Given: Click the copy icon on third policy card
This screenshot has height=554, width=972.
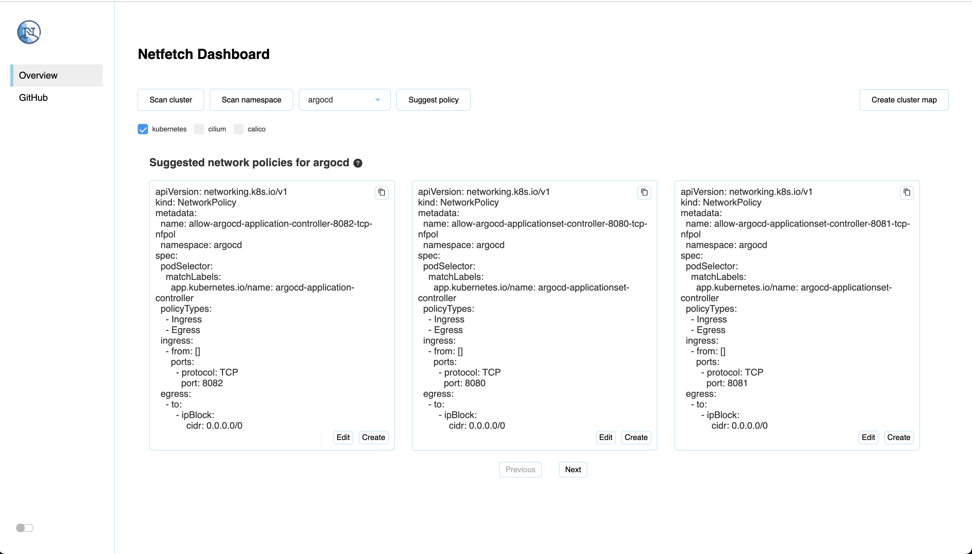Looking at the screenshot, I should (907, 193).
